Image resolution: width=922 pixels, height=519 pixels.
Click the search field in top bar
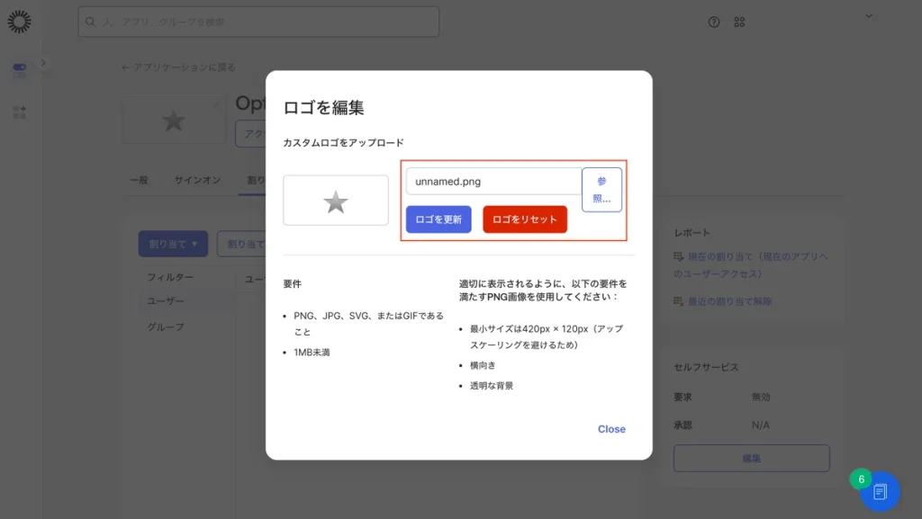coord(258,22)
